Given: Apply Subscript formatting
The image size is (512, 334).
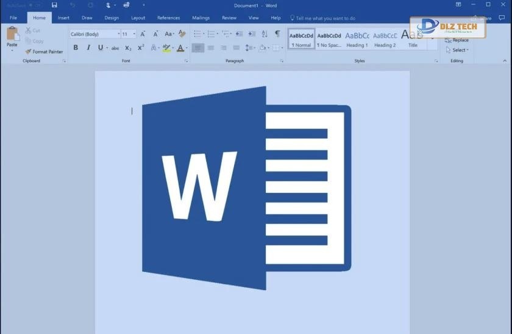Looking at the screenshot, I should coord(128,47).
